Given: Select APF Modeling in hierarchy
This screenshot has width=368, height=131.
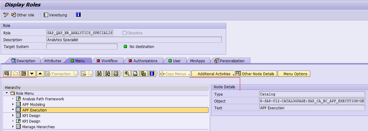Looking at the screenshot, I should pos(34,104).
